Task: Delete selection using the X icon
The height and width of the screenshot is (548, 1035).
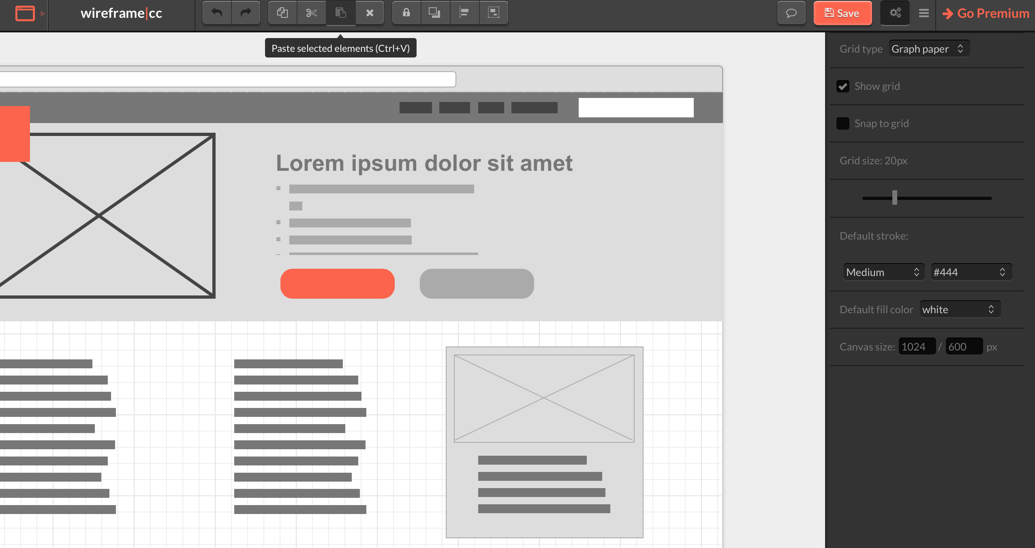Action: point(370,13)
